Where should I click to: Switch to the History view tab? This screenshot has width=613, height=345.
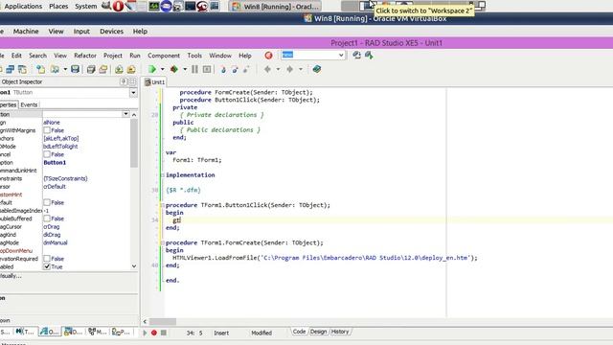(340, 332)
